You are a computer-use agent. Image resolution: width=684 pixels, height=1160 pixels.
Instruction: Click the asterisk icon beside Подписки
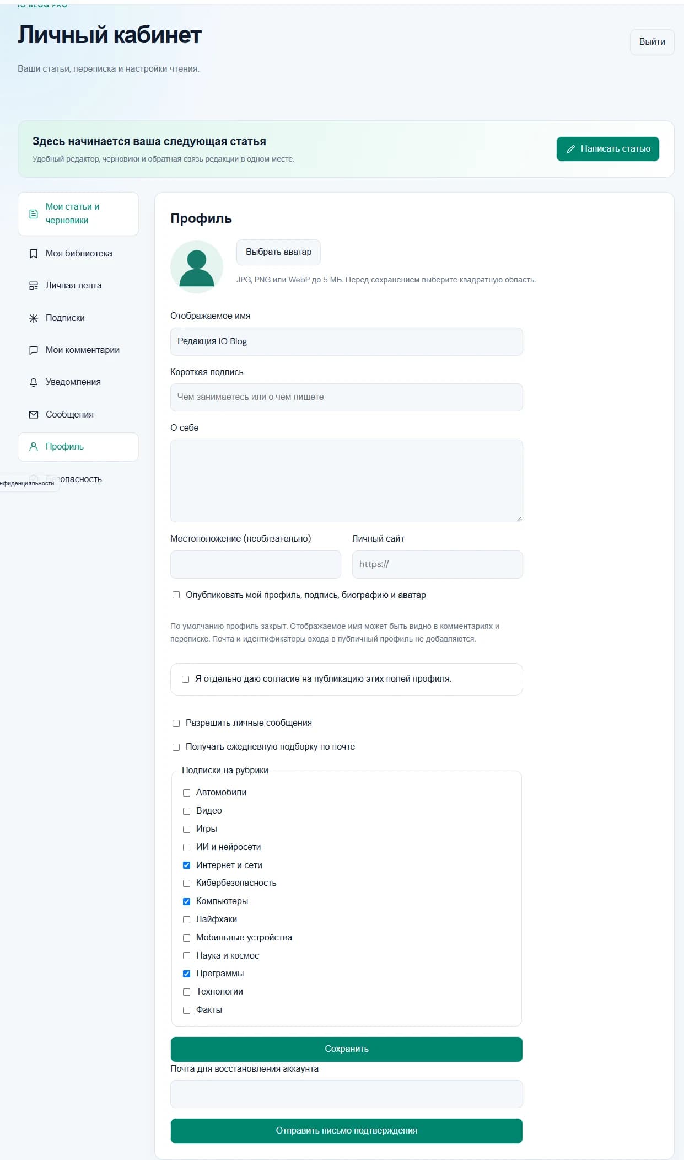tap(34, 318)
